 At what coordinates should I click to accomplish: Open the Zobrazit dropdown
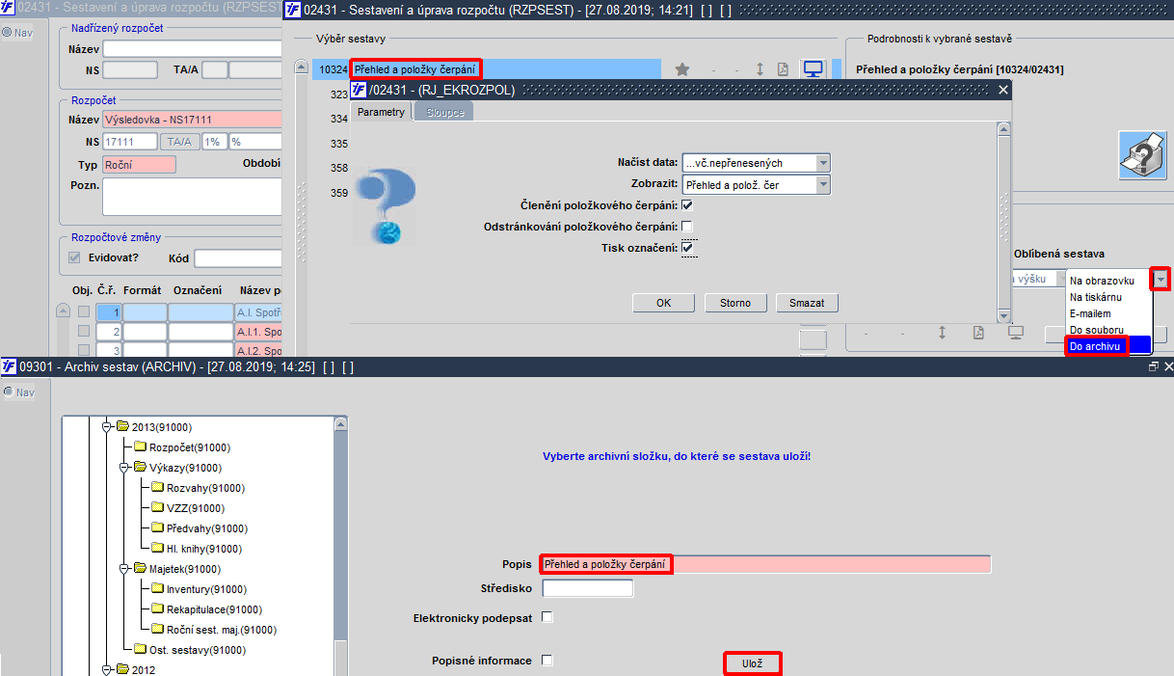click(x=822, y=184)
